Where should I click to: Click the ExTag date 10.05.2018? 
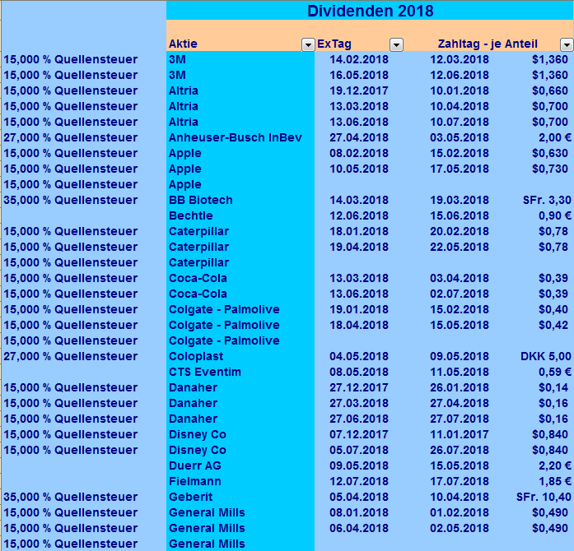click(359, 169)
